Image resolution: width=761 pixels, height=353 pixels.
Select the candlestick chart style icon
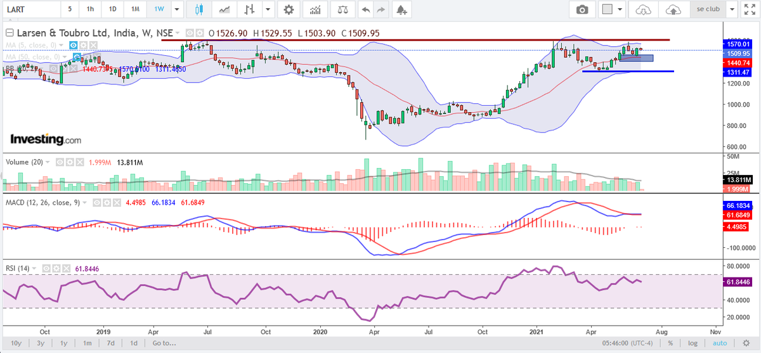click(199, 10)
